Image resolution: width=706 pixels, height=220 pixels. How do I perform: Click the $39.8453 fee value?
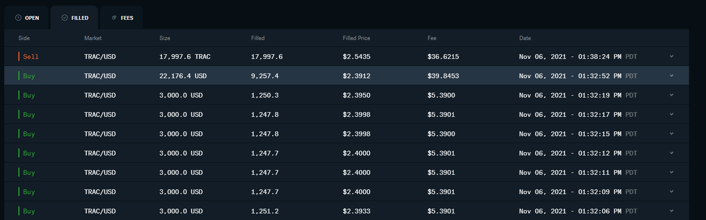(443, 76)
